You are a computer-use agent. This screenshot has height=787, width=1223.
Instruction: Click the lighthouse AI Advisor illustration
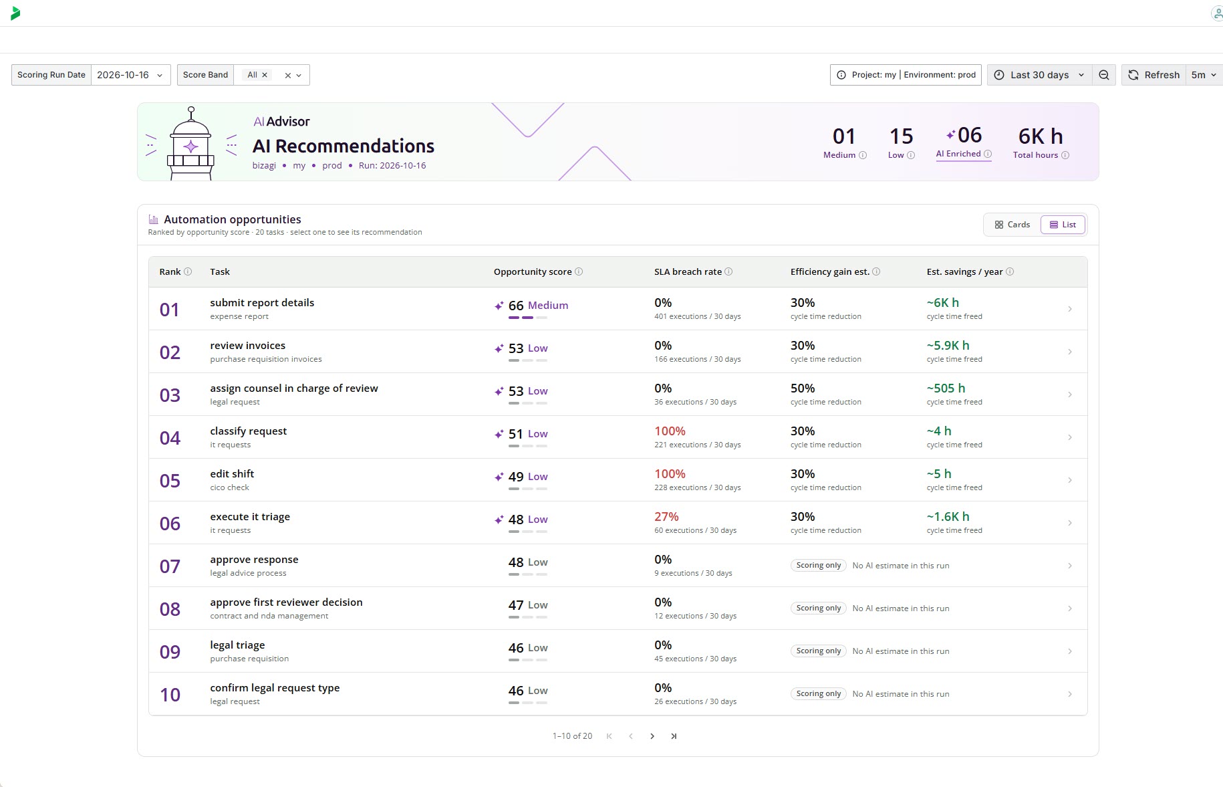[x=191, y=142]
